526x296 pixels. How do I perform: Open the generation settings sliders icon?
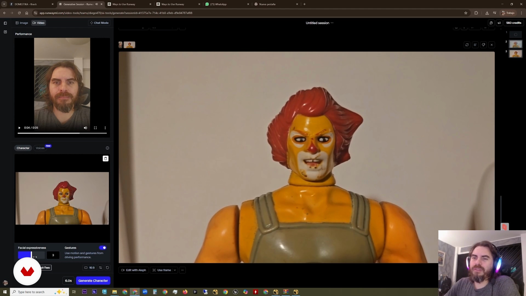pos(101,268)
